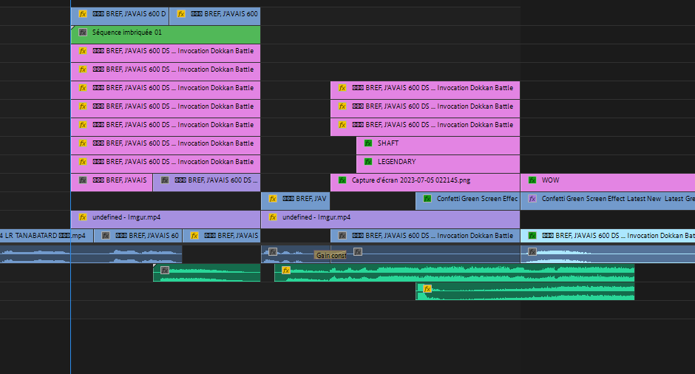Screen dimensions: 695x374
Task: Click the fx badge on the Capture d'écran clip
Action: point(342,180)
